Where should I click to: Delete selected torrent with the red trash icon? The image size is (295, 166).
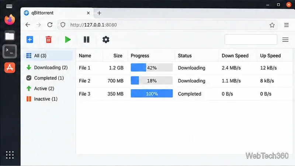point(49,39)
